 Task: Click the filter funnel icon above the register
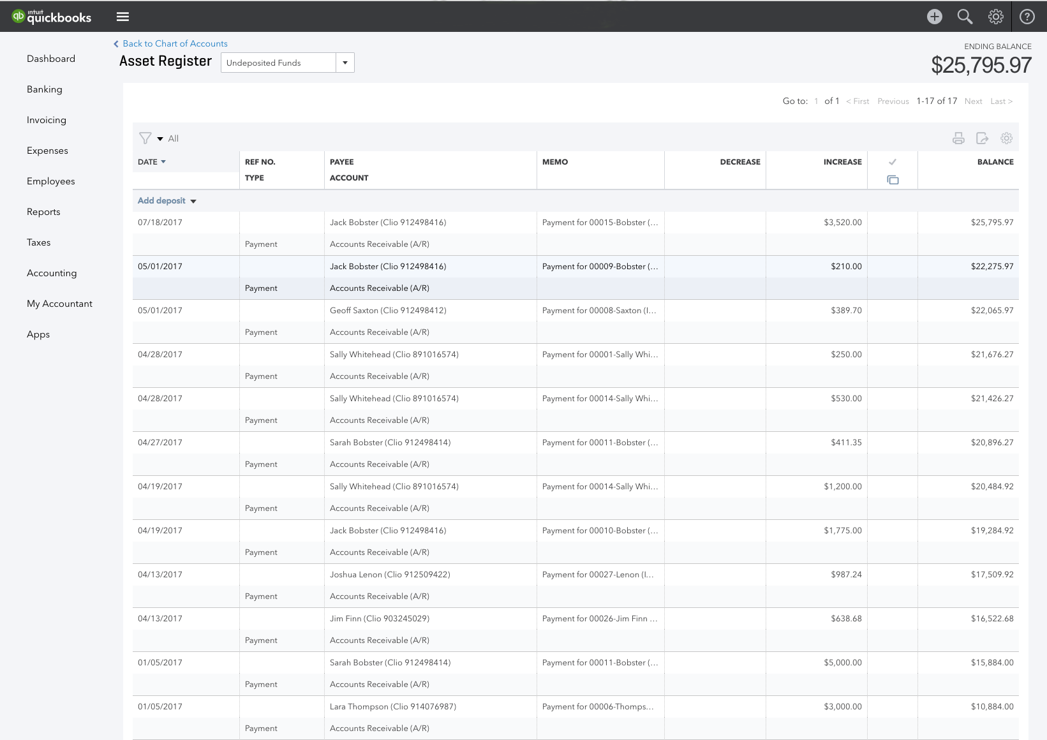tap(146, 138)
